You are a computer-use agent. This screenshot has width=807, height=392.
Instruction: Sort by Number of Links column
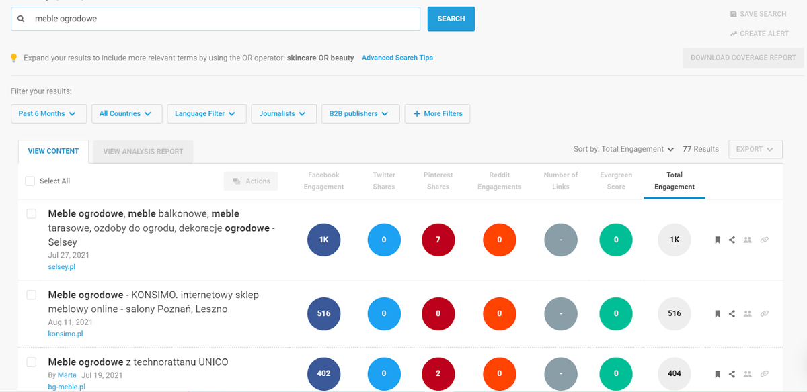(x=561, y=181)
